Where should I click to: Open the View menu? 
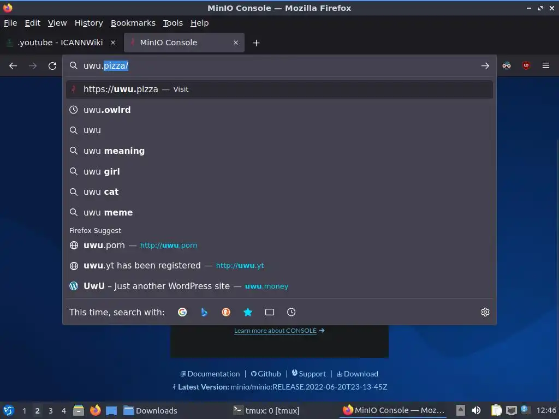(57, 23)
